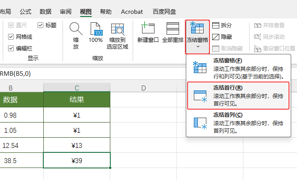Collapse the 冻结窗格 dropdown button
Image resolution: width=297 pixels, height=180 pixels.
coord(197,37)
